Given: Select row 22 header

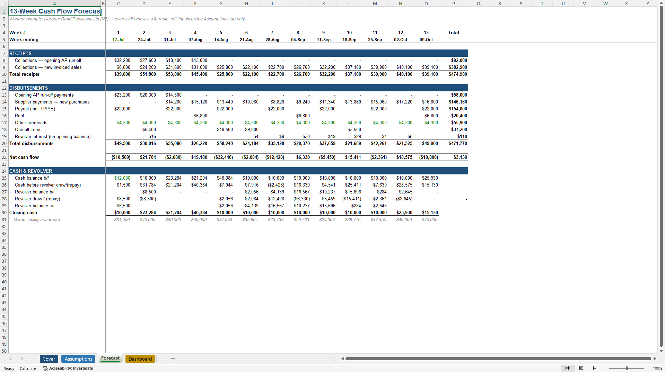Looking at the screenshot, I should [x=4, y=157].
